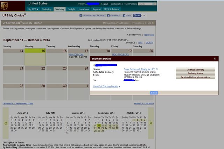The image size is (224, 149).
Task: Click the Close button in Shipment Details
Action: (154, 93)
